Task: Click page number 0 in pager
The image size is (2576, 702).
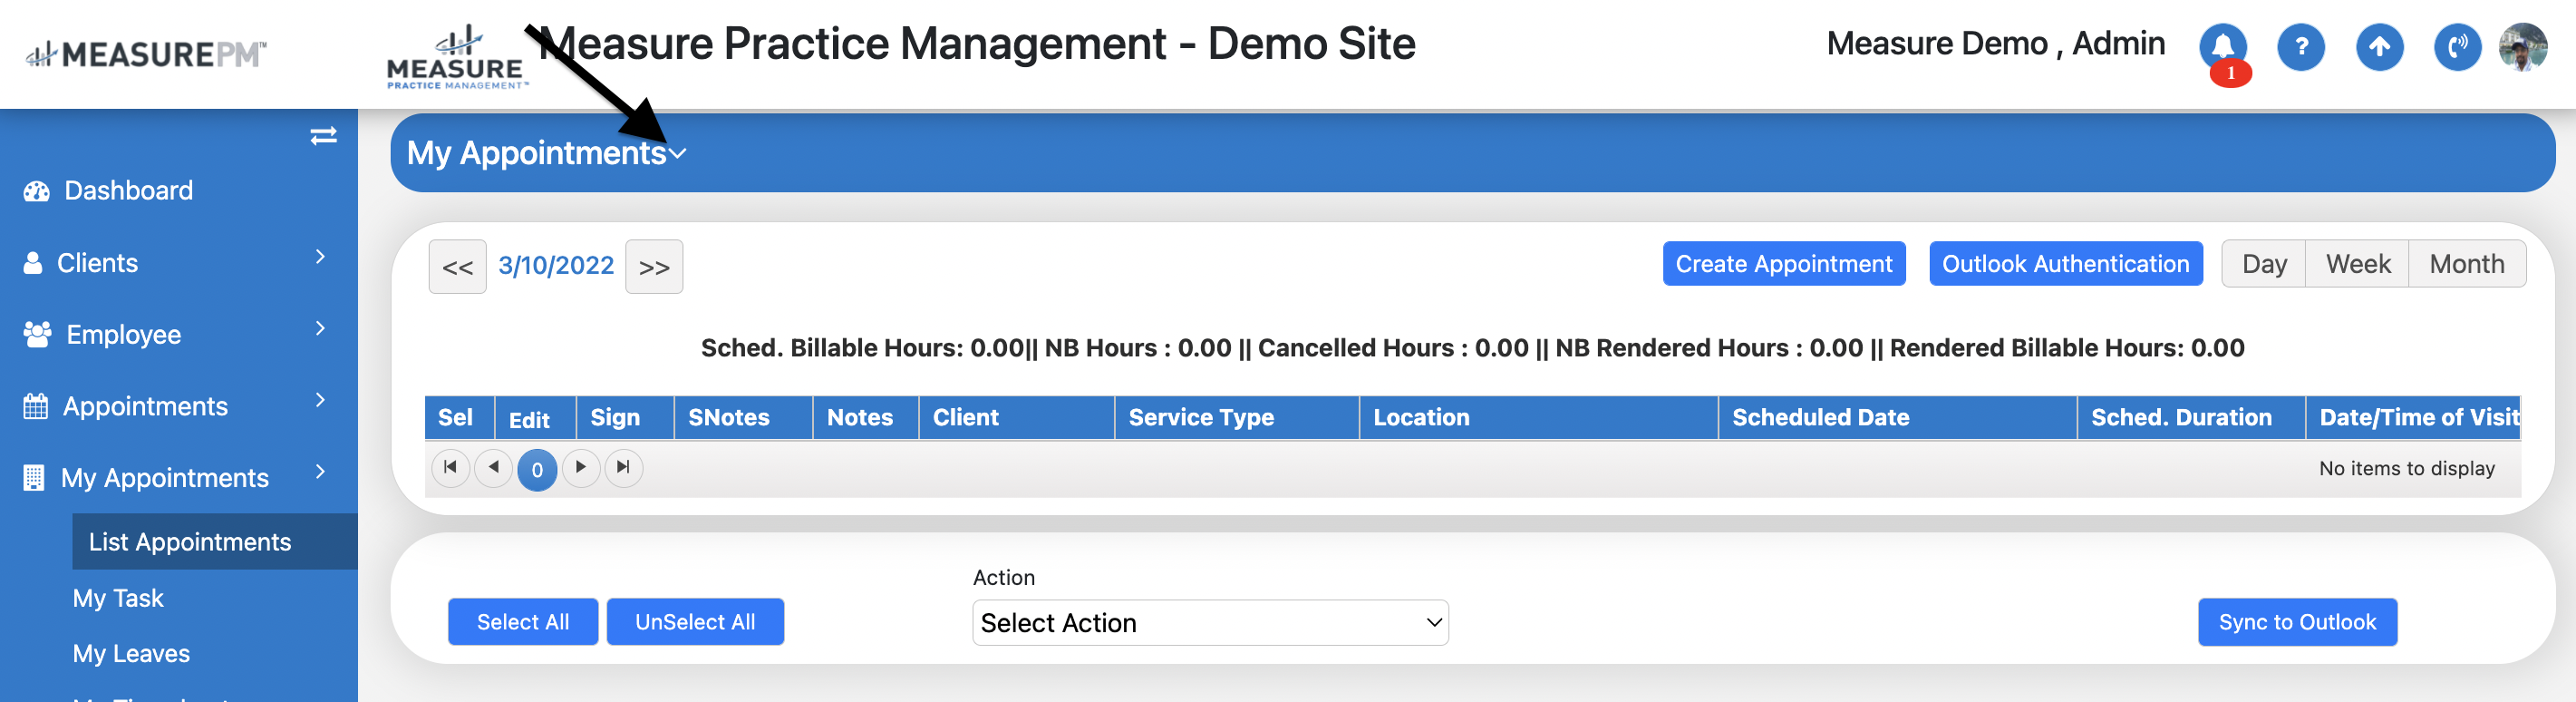Action: click(x=537, y=469)
